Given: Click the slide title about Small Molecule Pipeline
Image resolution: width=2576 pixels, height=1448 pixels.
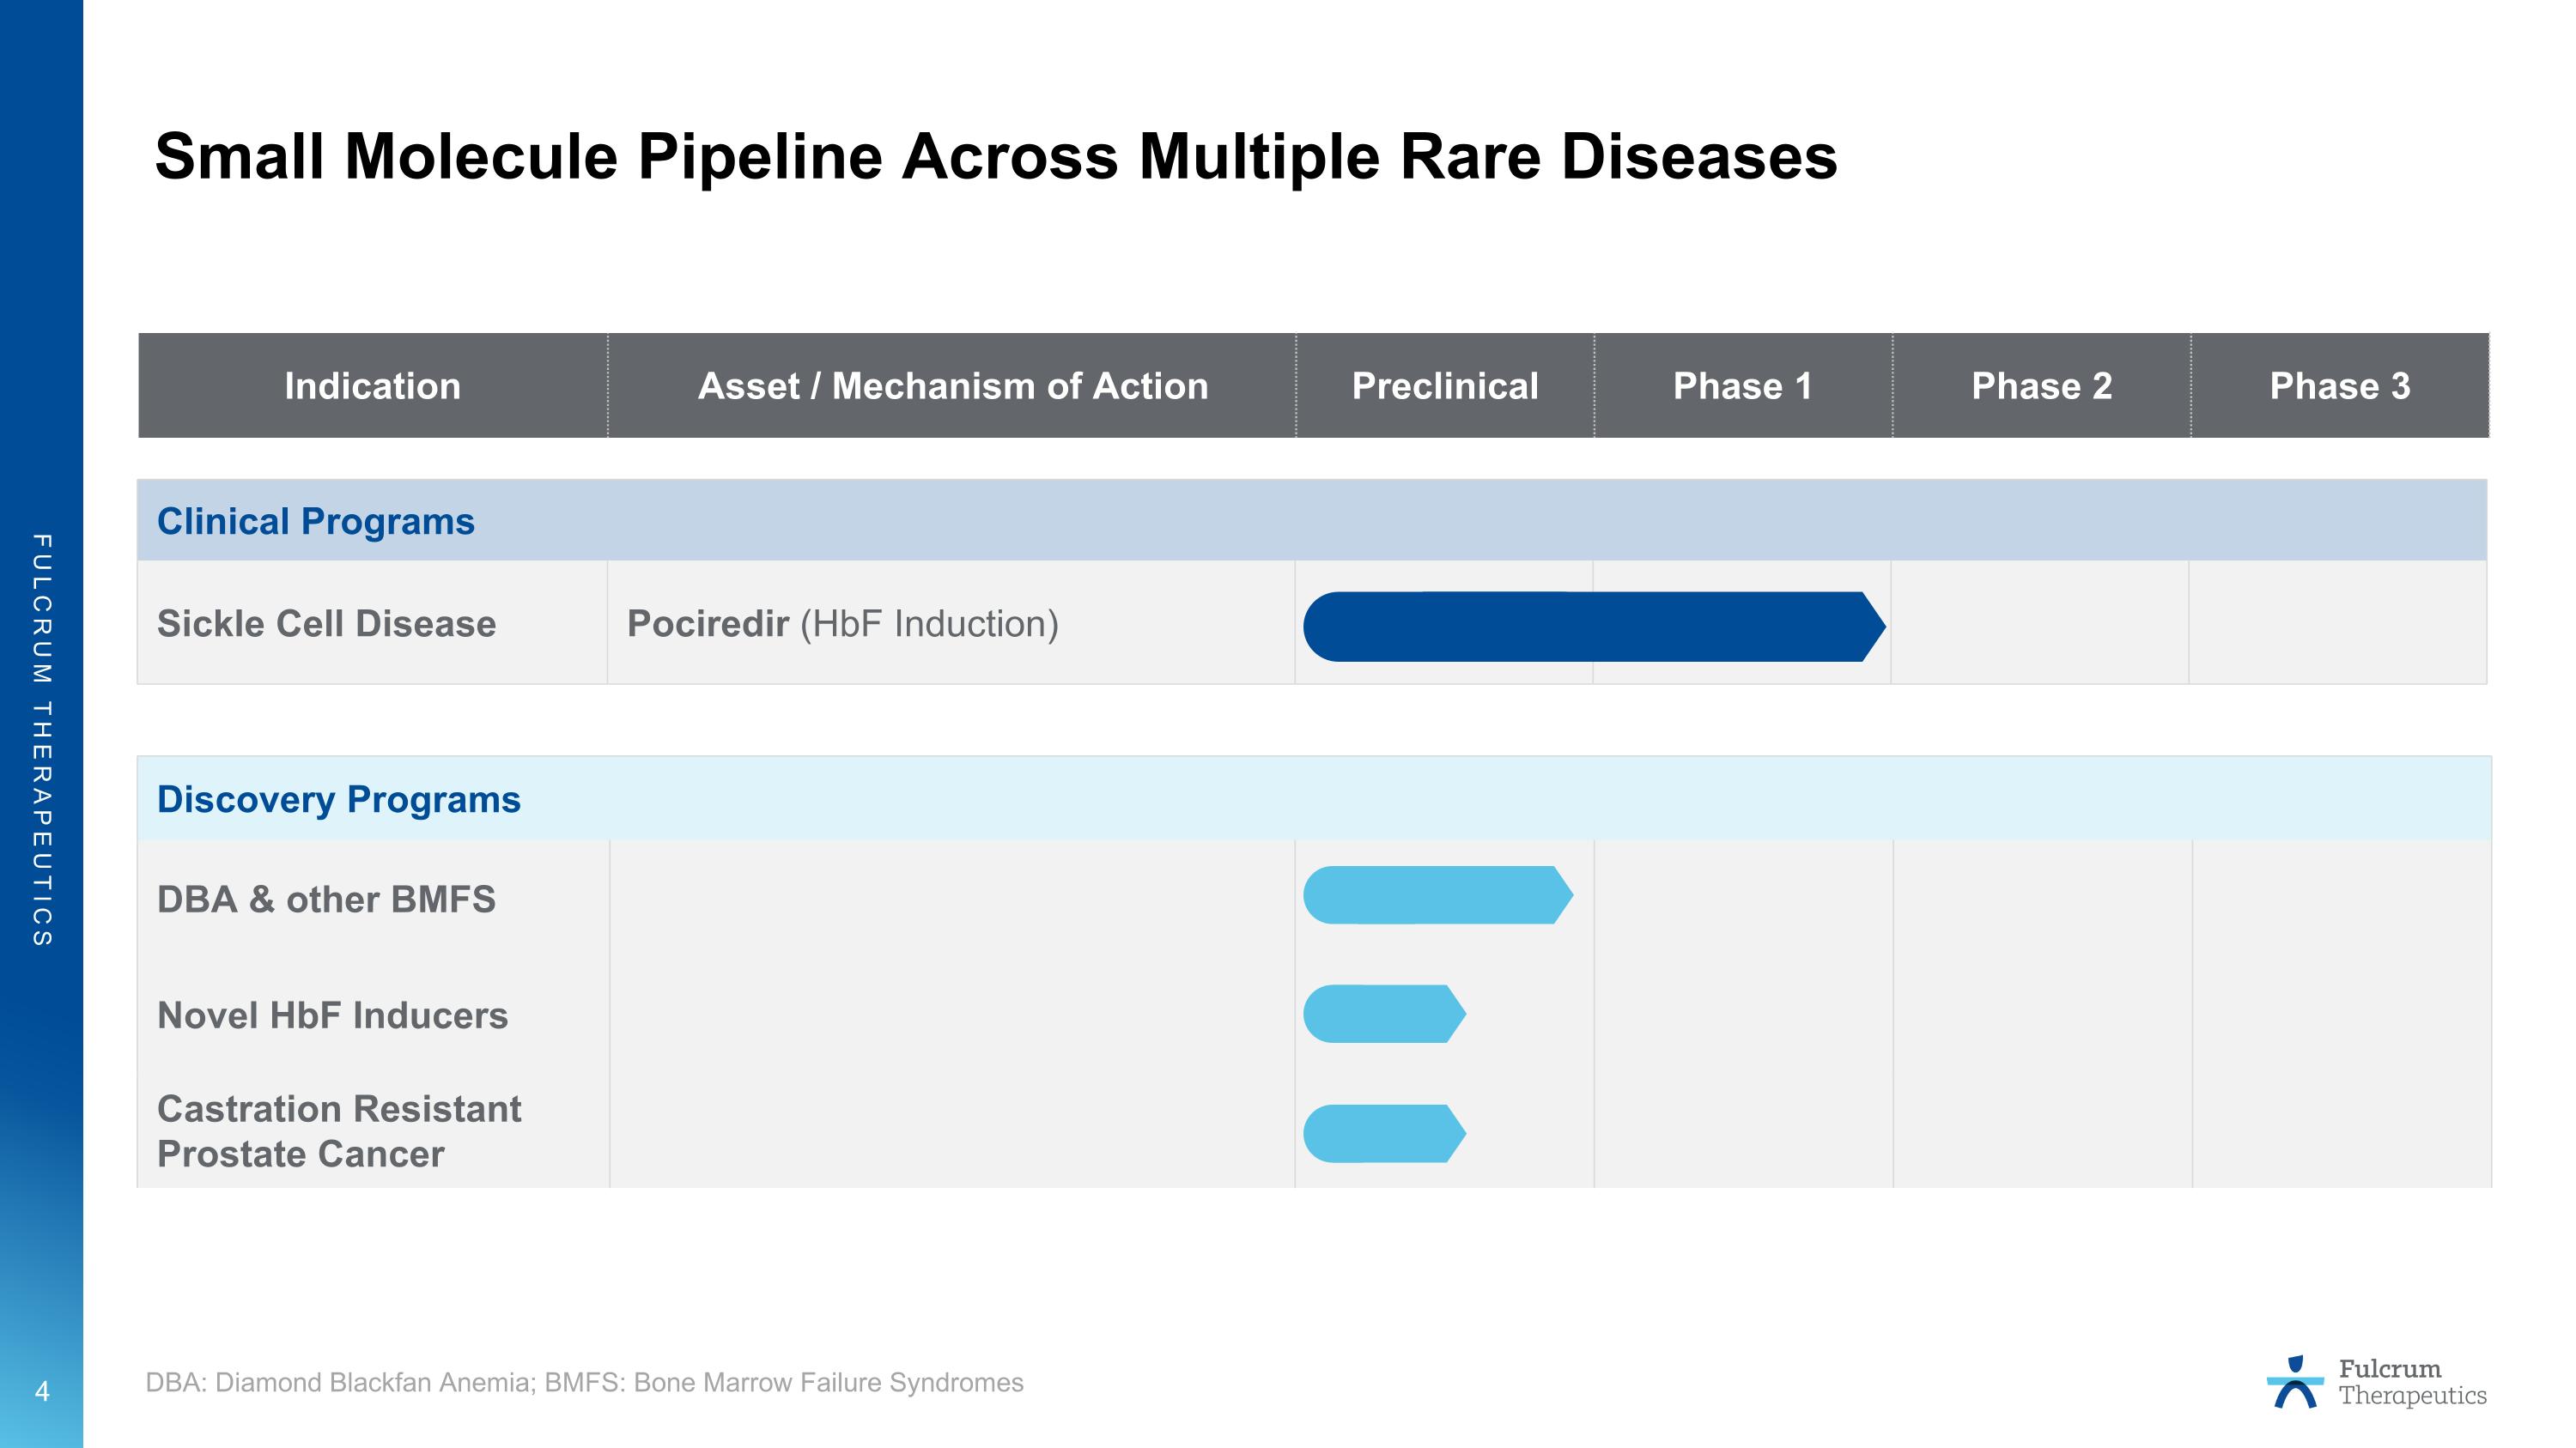Looking at the screenshot, I should (x=995, y=157).
